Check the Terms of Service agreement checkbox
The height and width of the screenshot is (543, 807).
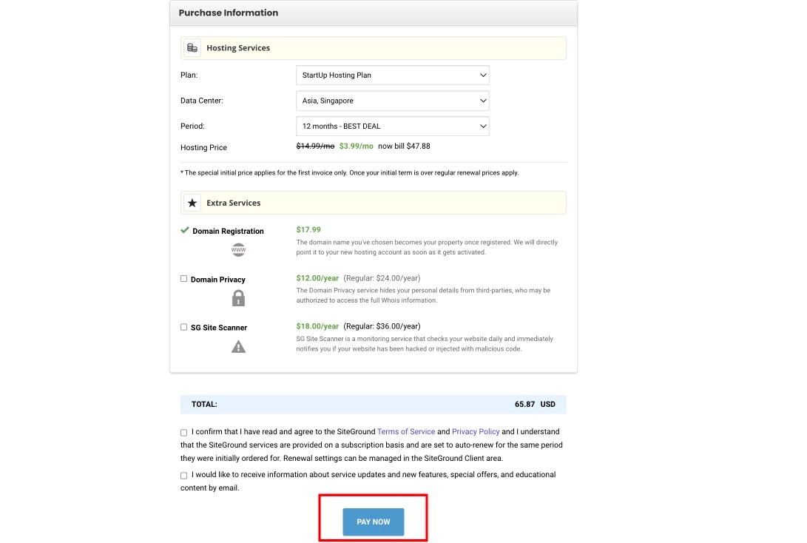pos(183,432)
